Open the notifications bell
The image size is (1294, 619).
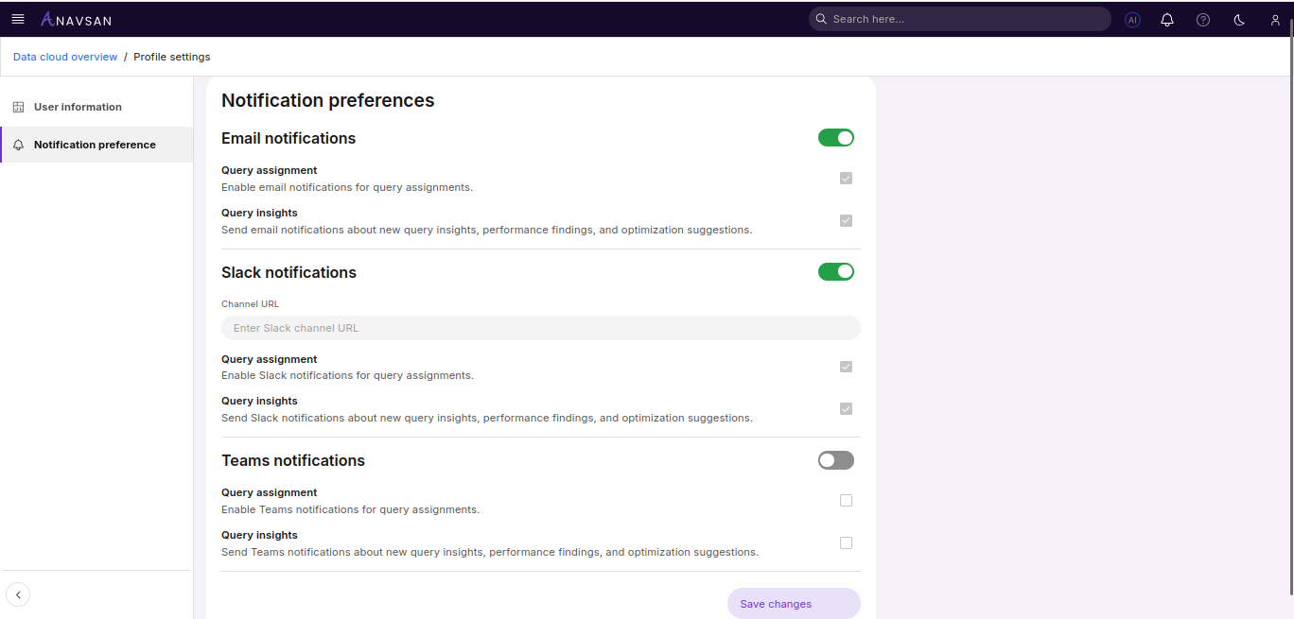pos(1166,19)
